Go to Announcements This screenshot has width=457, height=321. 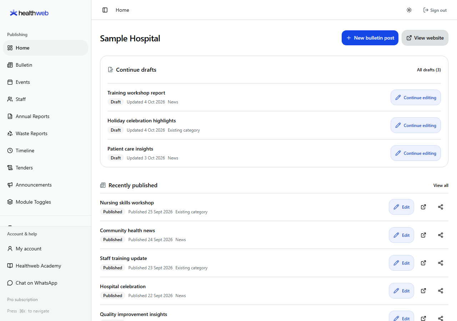click(x=45, y=185)
